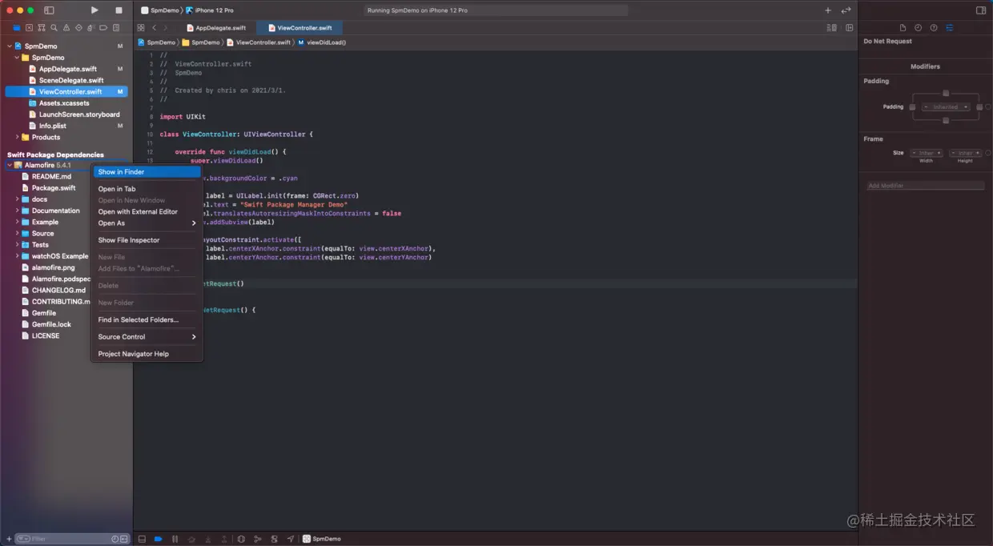This screenshot has height=546, width=993.
Task: Toggle the left navigator sidebar
Action: (x=49, y=10)
